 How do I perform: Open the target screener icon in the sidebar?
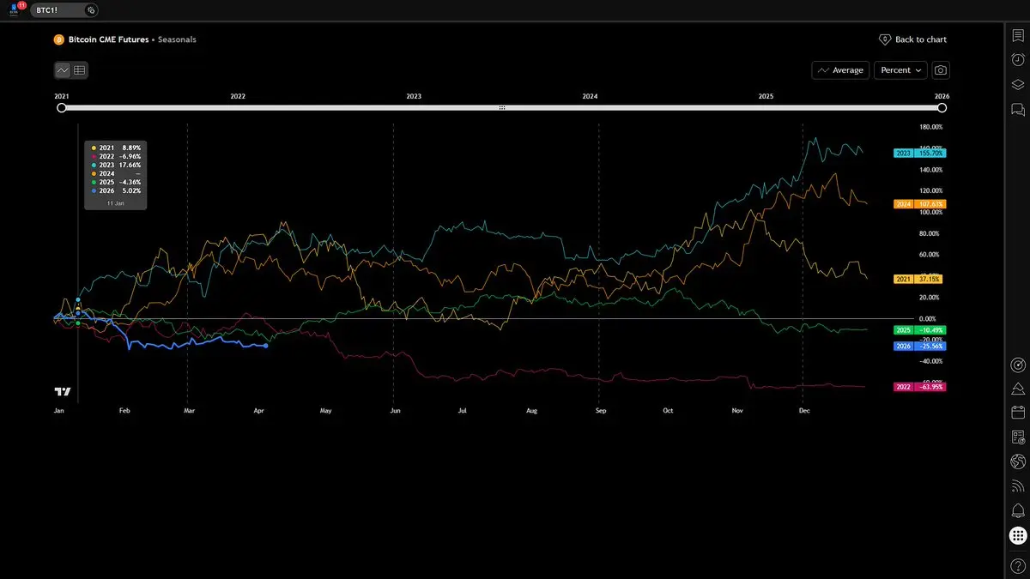[1018, 365]
